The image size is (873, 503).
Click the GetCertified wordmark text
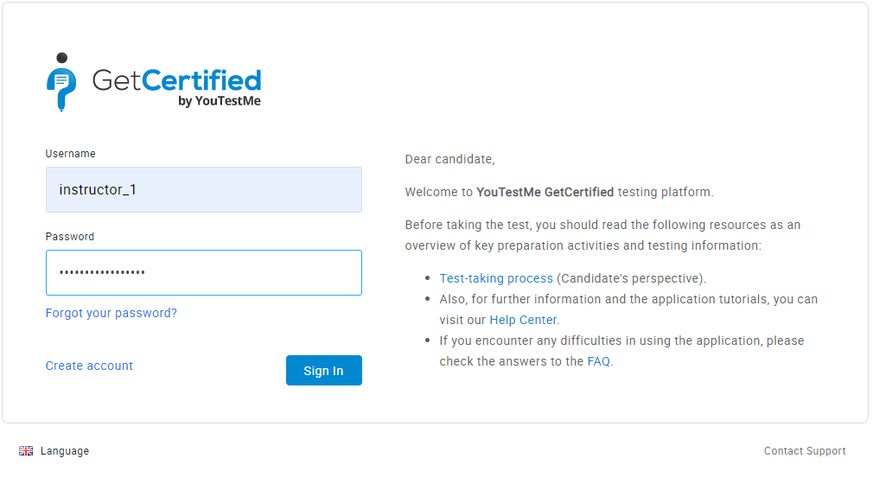(x=176, y=80)
